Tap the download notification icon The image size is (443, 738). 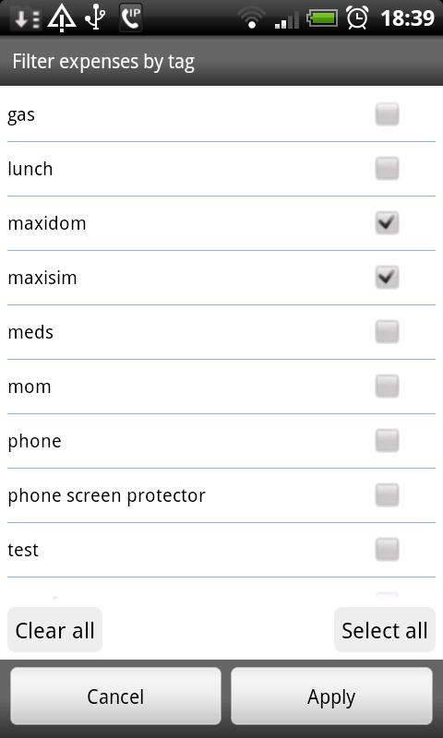(27, 18)
